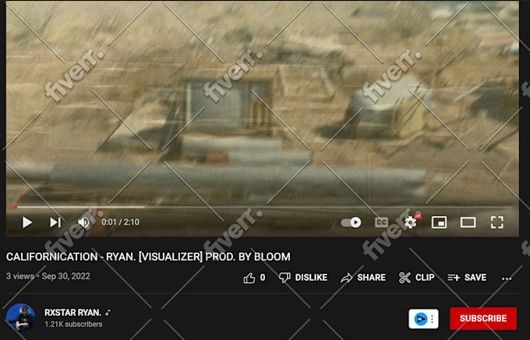
Task: SAVE the video to a playlist
Action: coord(467,278)
